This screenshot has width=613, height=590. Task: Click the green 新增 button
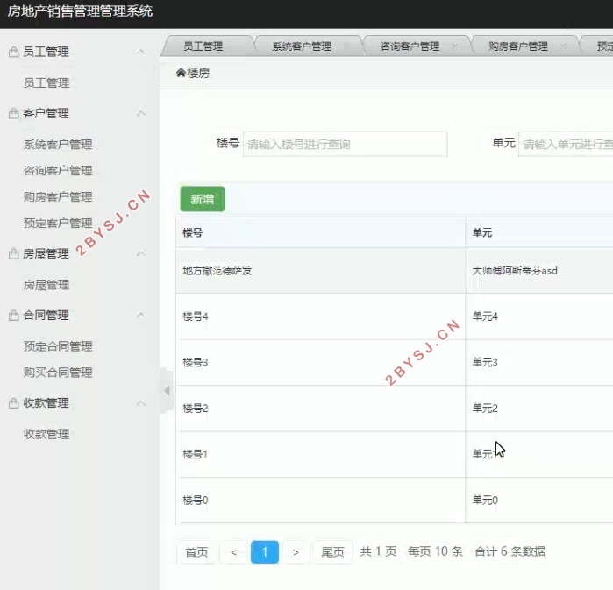click(202, 199)
